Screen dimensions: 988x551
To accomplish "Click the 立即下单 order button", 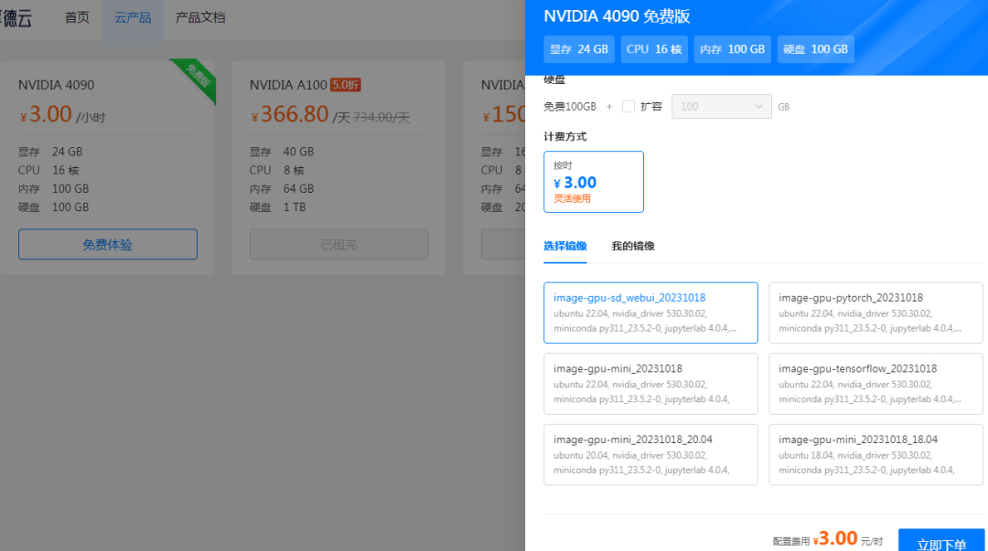I will pos(940,543).
